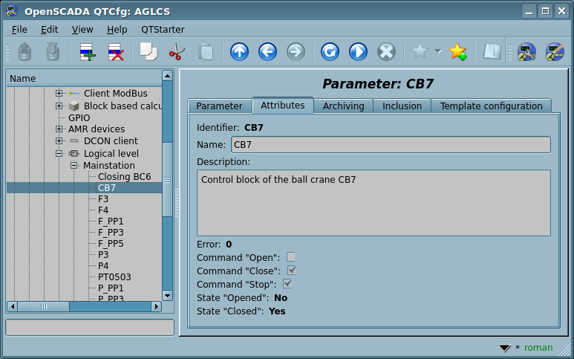This screenshot has height=359, width=574.
Task: Toggle the Command "Stop" checkbox
Action: point(287,284)
